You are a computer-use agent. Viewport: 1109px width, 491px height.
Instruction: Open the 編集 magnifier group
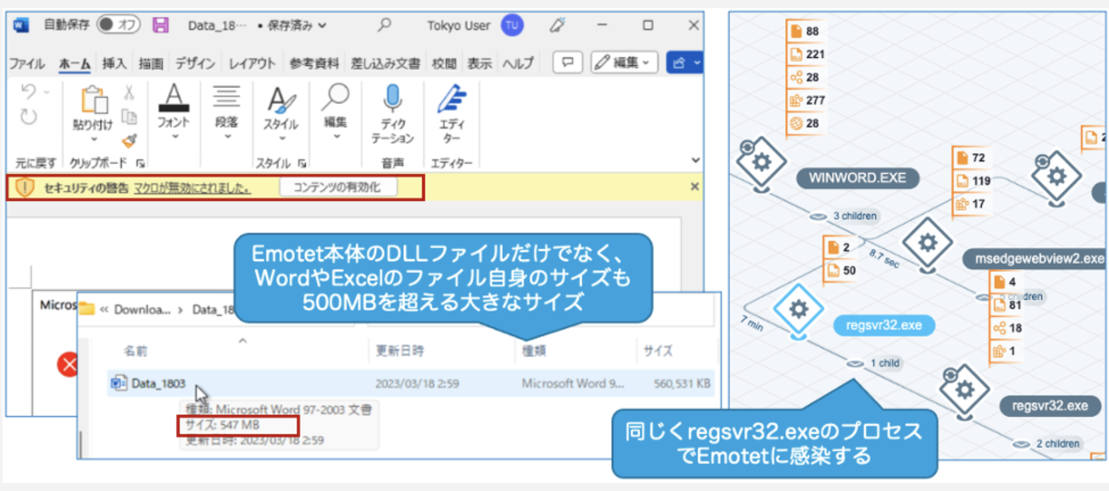336,113
